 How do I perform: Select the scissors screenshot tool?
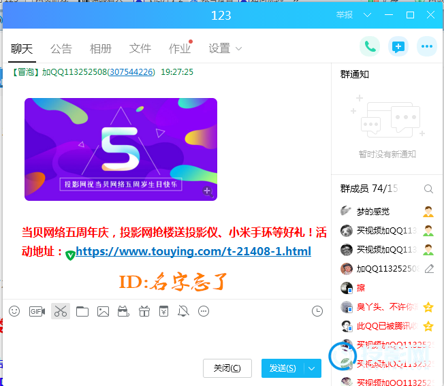(61, 311)
